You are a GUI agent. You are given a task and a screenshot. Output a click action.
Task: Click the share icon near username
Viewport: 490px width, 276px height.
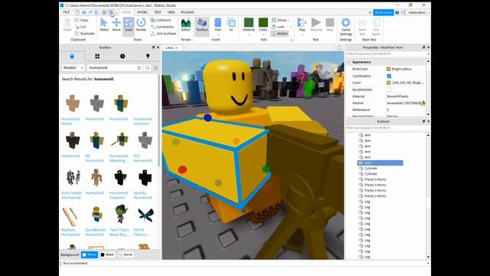click(403, 12)
